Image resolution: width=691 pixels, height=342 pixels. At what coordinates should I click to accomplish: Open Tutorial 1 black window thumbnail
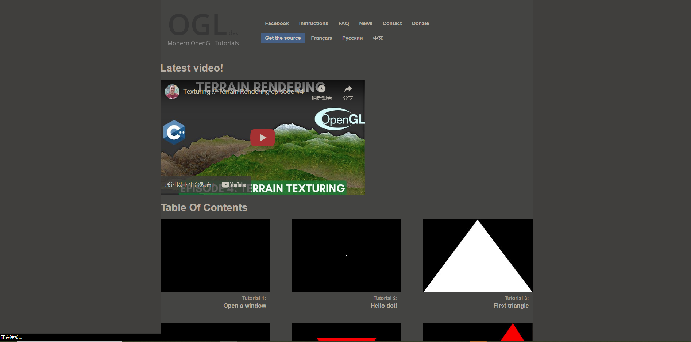[215, 256]
